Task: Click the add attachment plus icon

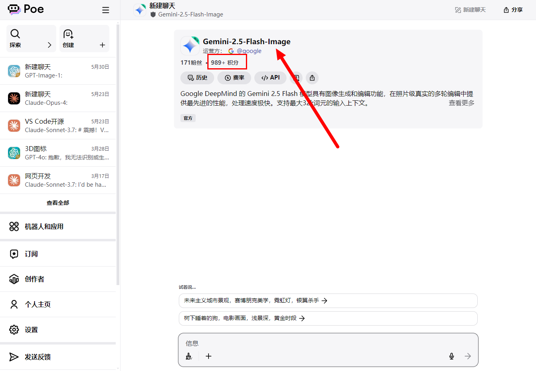Action: pyautogui.click(x=209, y=356)
